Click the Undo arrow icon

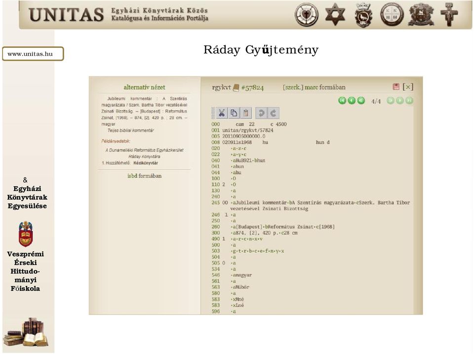tap(261, 113)
